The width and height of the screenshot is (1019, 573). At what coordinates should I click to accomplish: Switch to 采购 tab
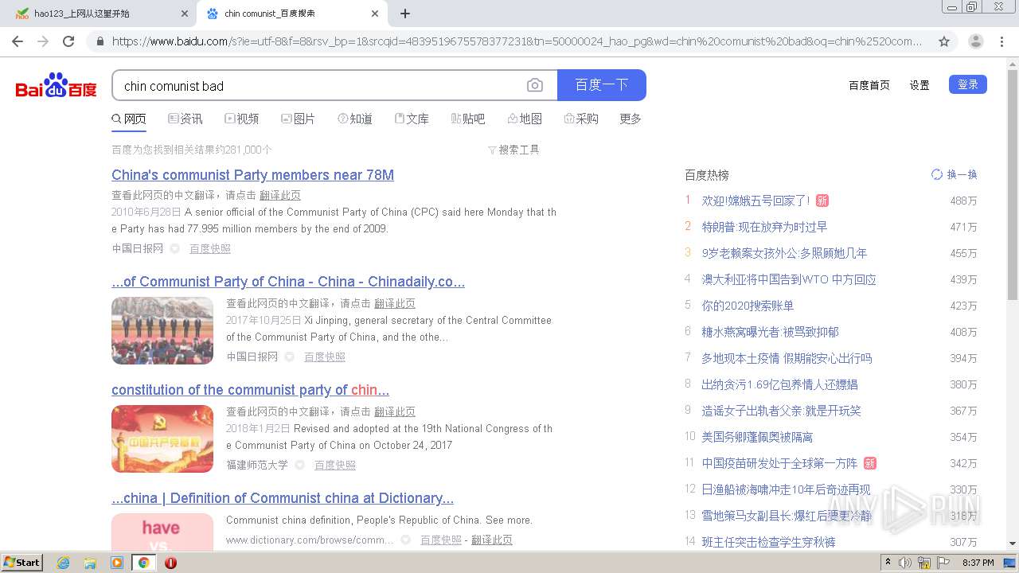click(581, 119)
